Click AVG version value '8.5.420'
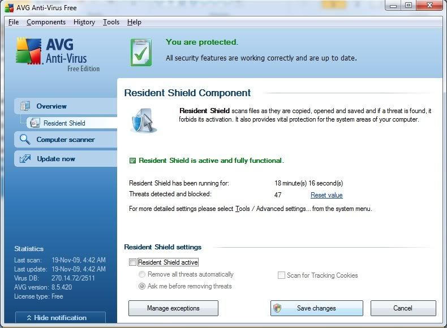 click(62, 287)
